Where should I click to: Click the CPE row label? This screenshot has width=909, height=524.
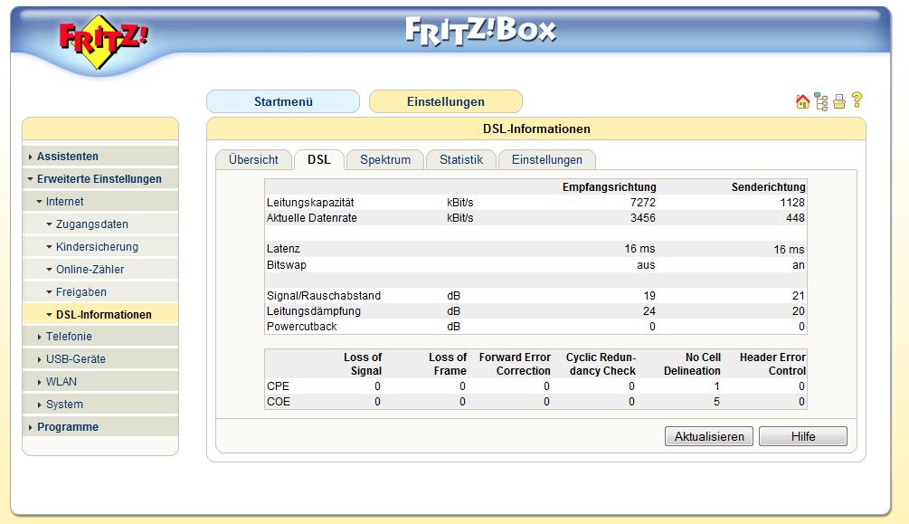(x=278, y=386)
